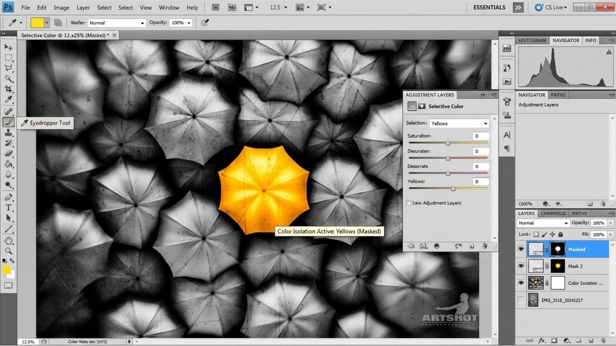Open the Image menu
The image size is (616, 346).
pyautogui.click(x=61, y=7)
